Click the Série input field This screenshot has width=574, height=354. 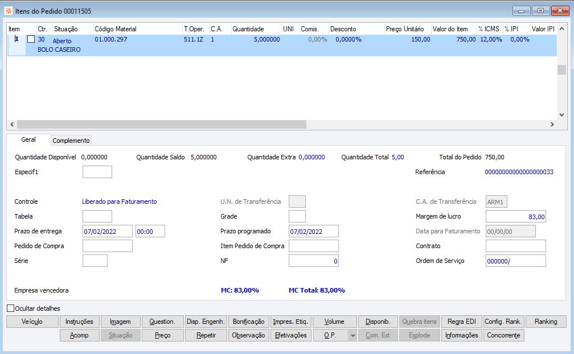95,261
